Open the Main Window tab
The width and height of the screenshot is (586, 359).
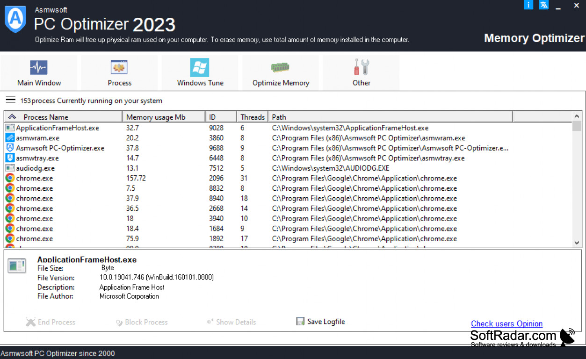(x=39, y=73)
